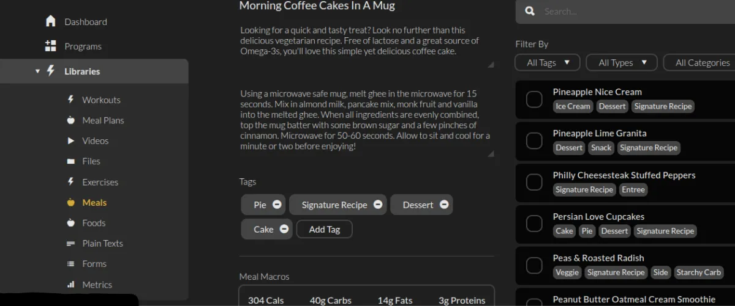Image resolution: width=735 pixels, height=306 pixels.
Task: Remove the Signature Recipe tag
Action: point(378,205)
